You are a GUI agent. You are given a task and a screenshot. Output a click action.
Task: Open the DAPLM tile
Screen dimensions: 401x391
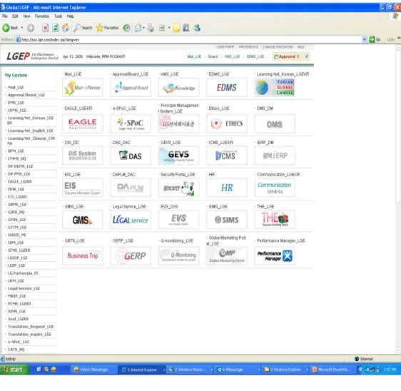click(131, 188)
